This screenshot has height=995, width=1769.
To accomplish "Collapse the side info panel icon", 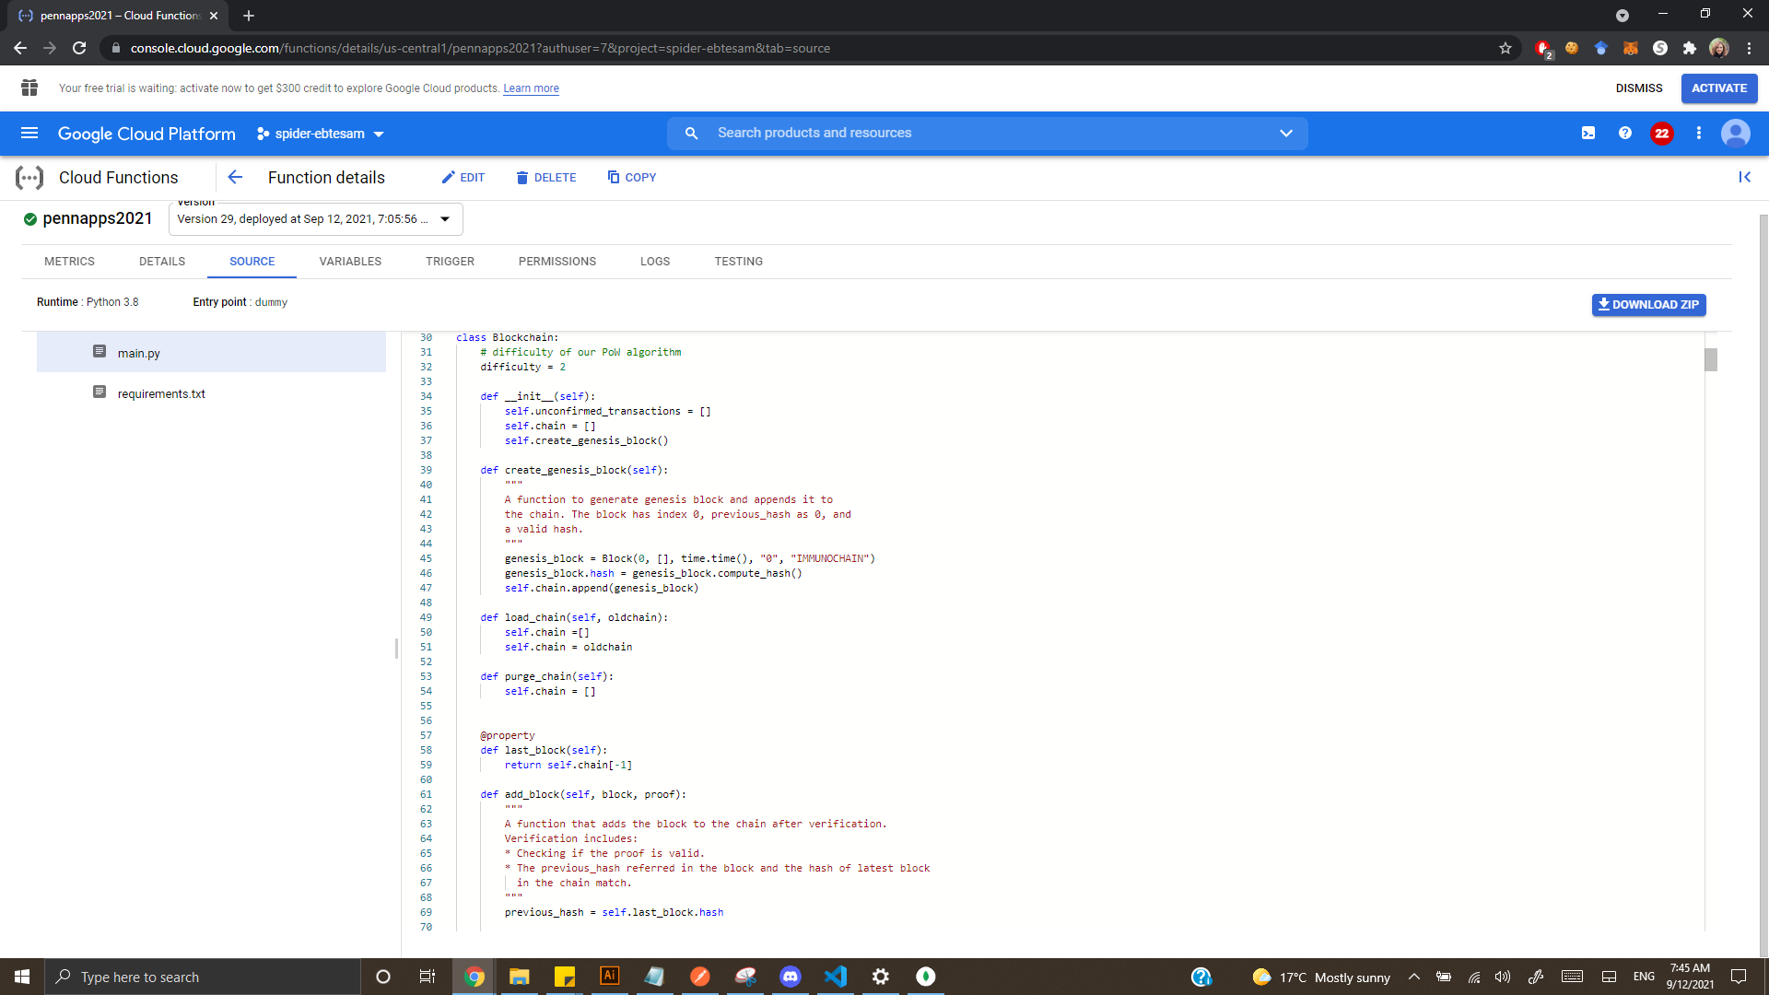I will 1744,178.
